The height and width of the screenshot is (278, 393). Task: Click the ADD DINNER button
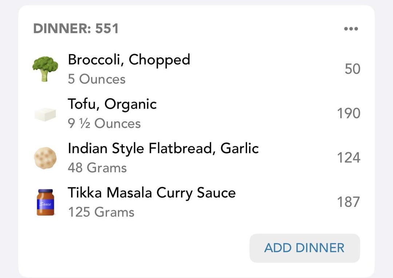(305, 248)
